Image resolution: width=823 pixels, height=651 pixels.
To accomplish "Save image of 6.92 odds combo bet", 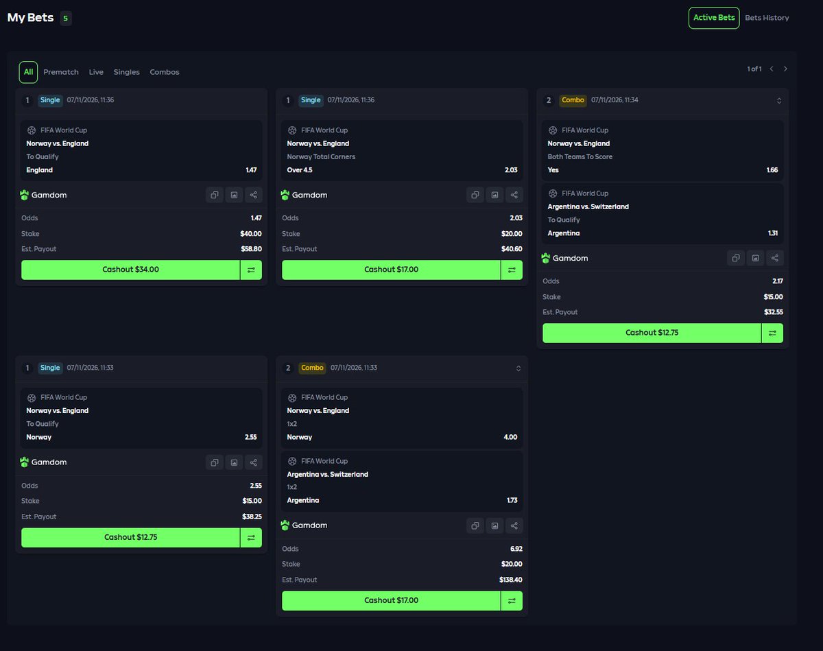I will tap(494, 525).
